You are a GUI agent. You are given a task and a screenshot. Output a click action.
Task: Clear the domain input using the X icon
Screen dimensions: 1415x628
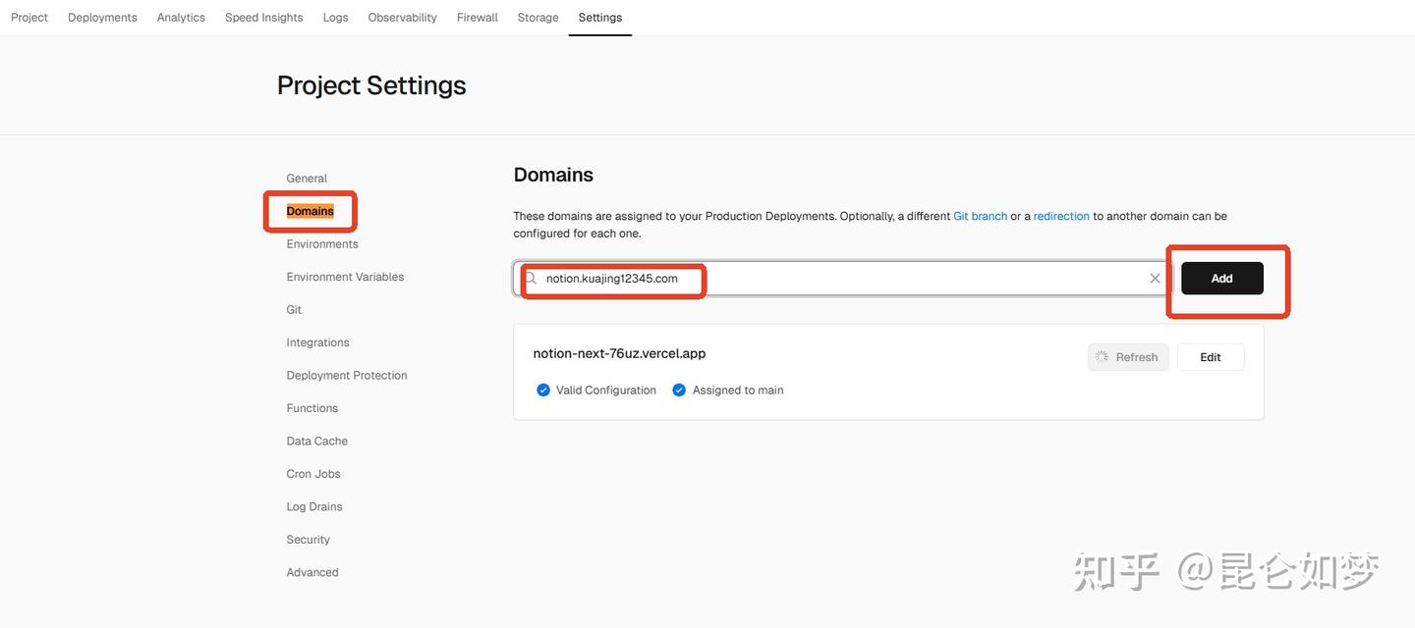pos(1155,278)
